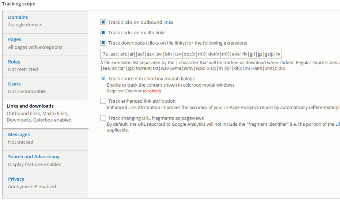Select the Links and downloads tab
This screenshot has height=201, width=340.
[x=30, y=106]
